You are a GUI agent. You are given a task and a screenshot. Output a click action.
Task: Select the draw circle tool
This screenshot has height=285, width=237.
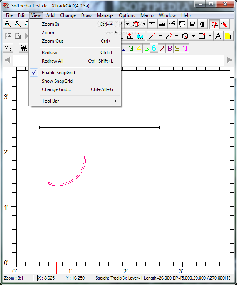click(185, 36)
